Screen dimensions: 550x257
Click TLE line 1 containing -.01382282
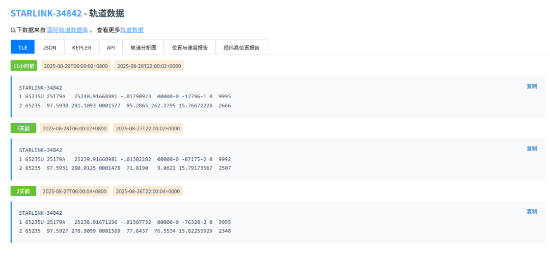click(125, 159)
